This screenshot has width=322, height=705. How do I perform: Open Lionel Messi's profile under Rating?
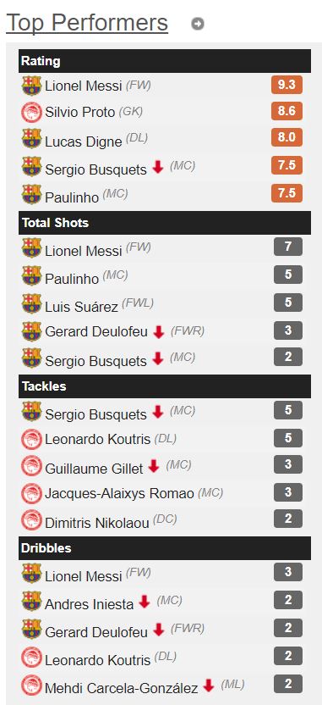[x=84, y=86]
